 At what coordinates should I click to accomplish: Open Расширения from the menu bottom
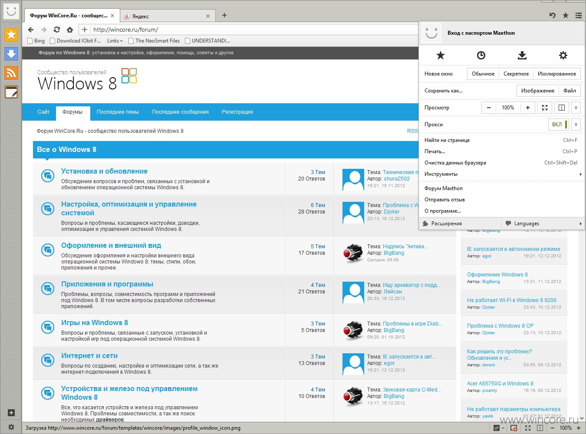(x=460, y=224)
